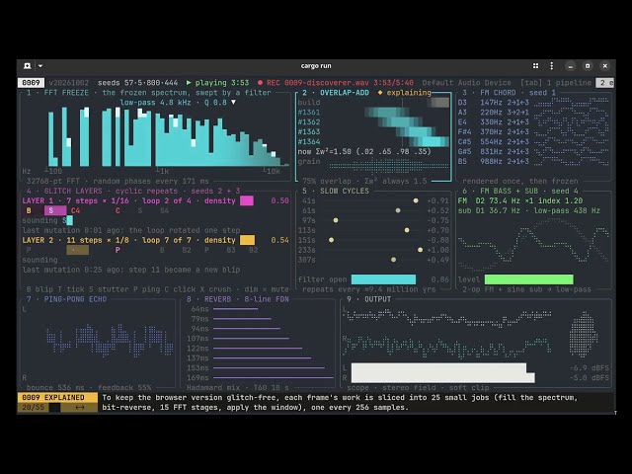Click the C4 step in Layer 1
Image resolution: width=632 pixels, height=474 pixels.
click(75, 210)
